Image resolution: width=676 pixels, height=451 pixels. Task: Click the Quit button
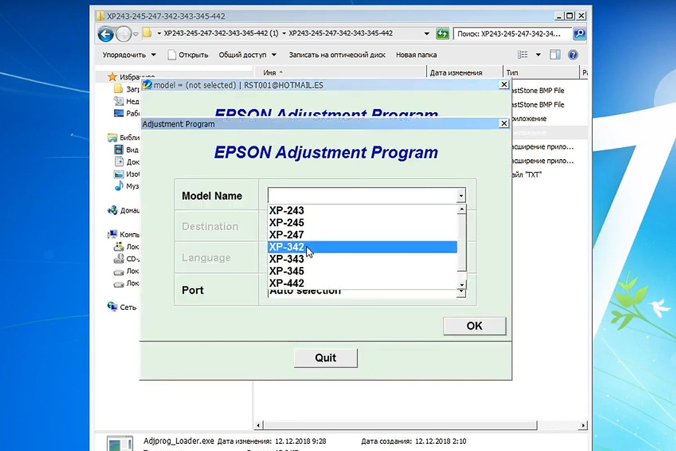pos(325,358)
